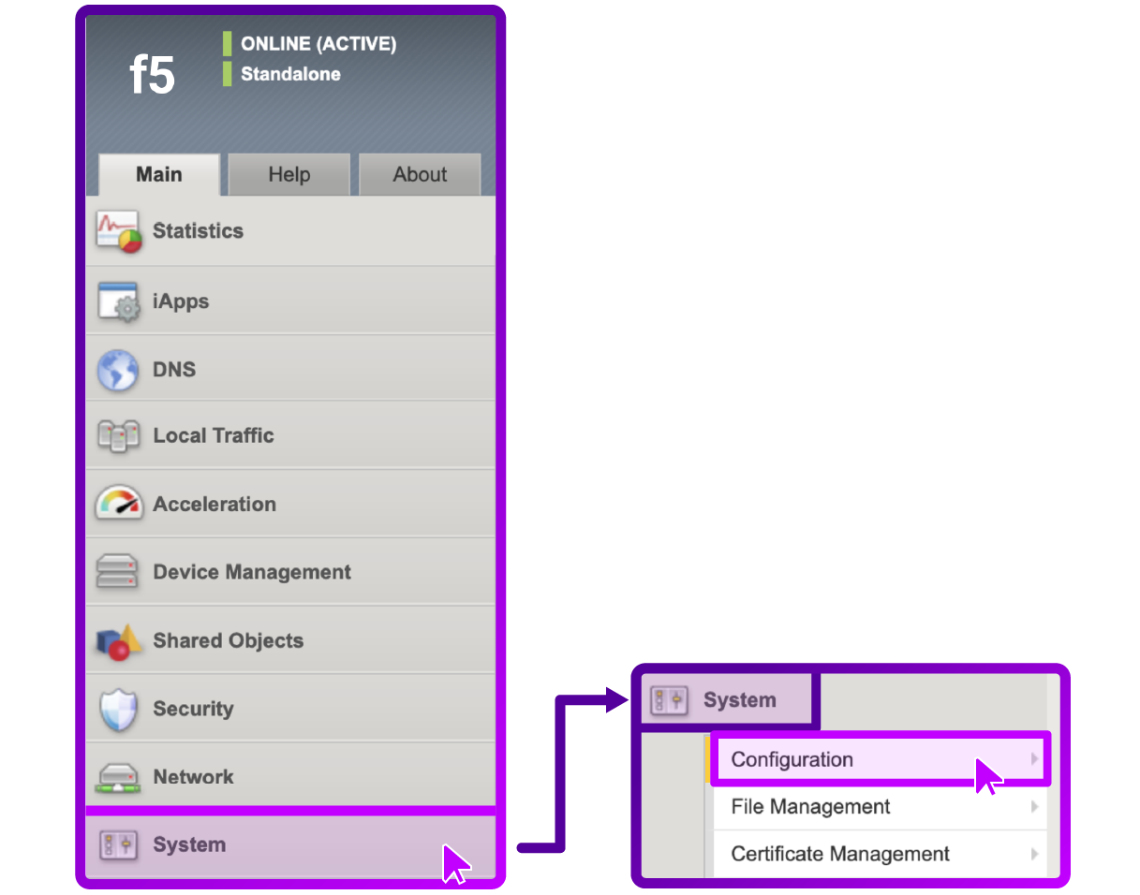Image resolution: width=1140 pixels, height=895 pixels.
Task: Open the Shared Objects menu label
Action: [x=228, y=641]
